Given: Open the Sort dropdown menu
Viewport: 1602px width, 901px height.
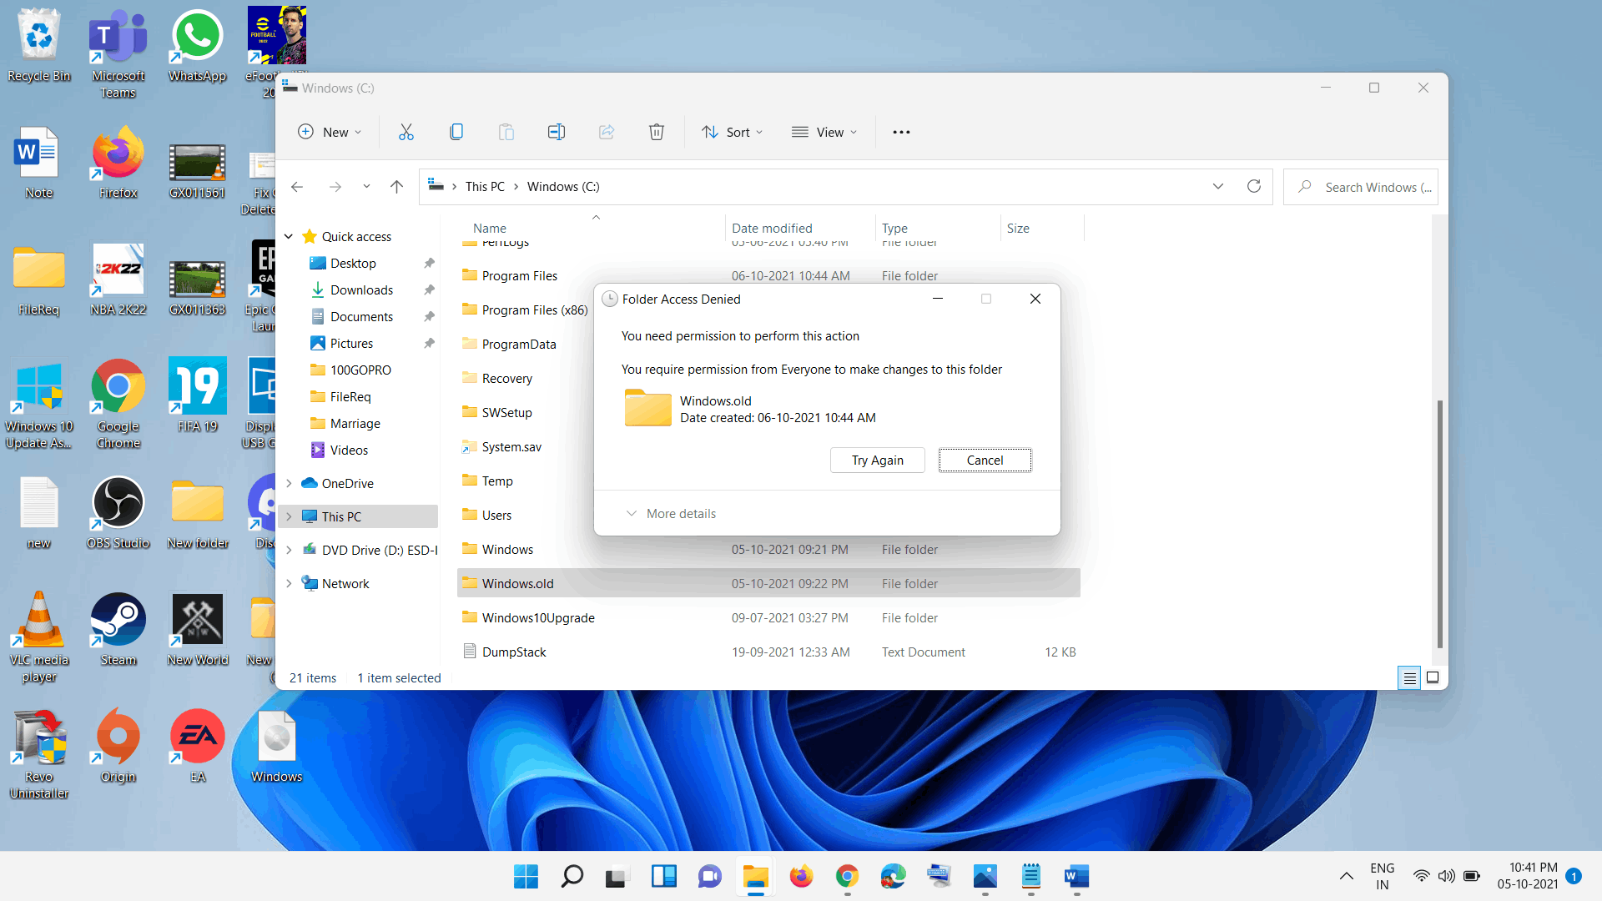Looking at the screenshot, I should tap(733, 132).
